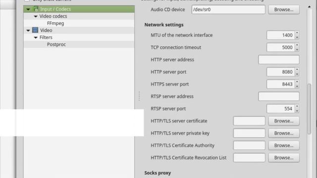
Task: Click the Input / Codecs cone icon
Action: pos(36,9)
